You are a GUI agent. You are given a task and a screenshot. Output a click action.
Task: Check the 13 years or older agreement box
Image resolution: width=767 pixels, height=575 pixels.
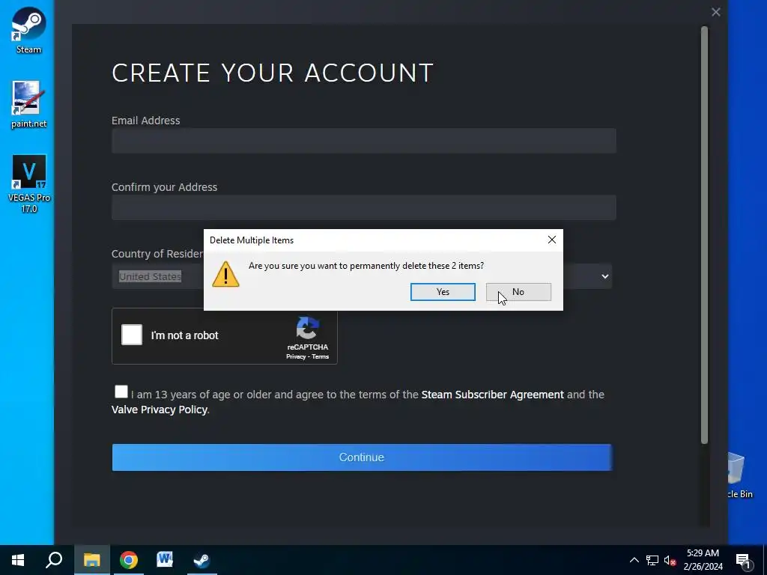(121, 392)
